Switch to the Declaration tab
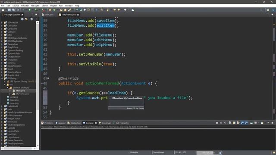This screenshot has height=155, width=276. point(74,123)
